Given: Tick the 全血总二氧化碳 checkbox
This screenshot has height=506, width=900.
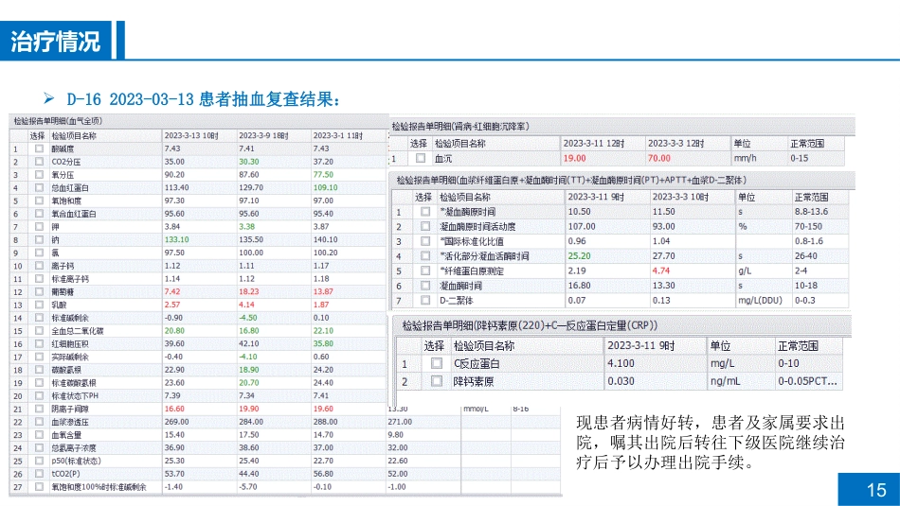Looking at the screenshot, I should 39,331.
